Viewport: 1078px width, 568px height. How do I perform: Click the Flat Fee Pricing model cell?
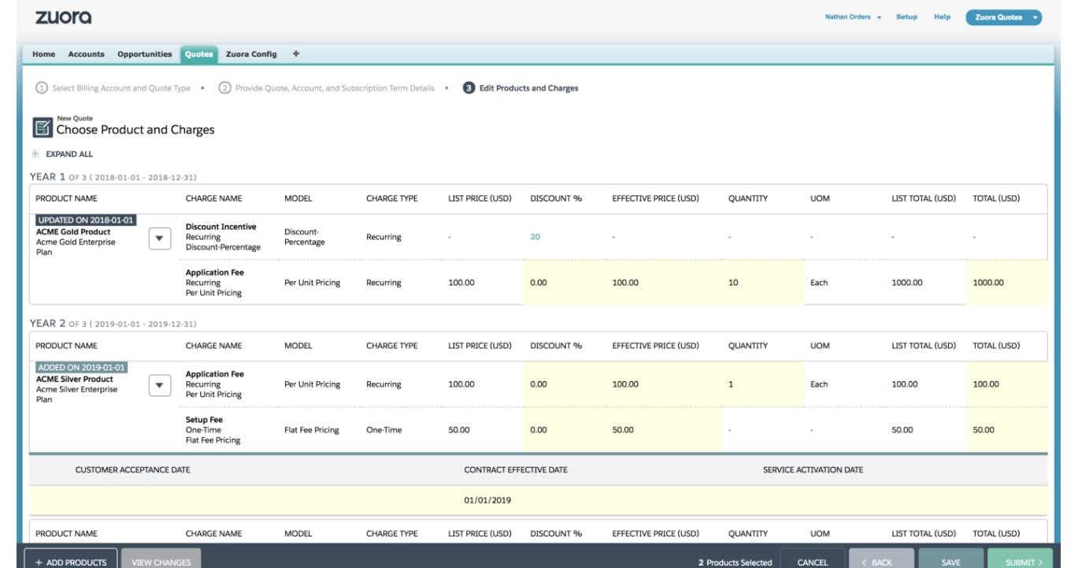pos(312,430)
